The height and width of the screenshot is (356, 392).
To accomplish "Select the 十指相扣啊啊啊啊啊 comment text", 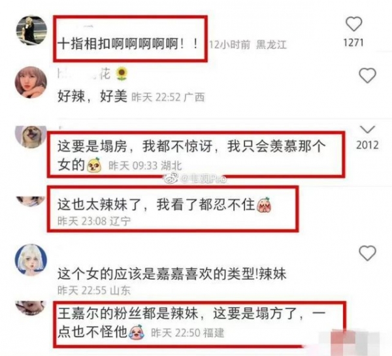I will [x=128, y=44].
